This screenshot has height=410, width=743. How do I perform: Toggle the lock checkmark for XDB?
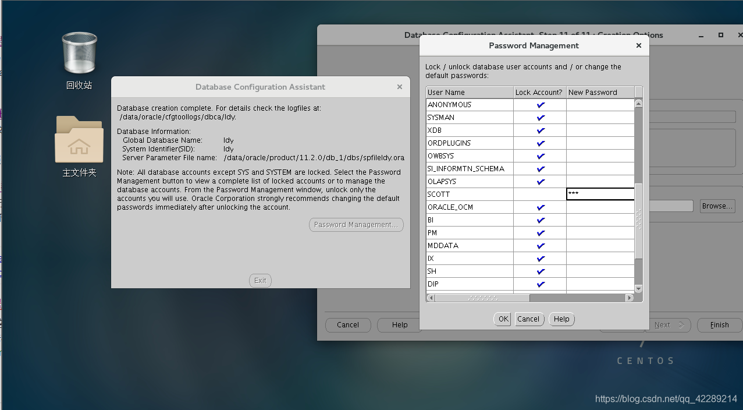[x=539, y=130]
